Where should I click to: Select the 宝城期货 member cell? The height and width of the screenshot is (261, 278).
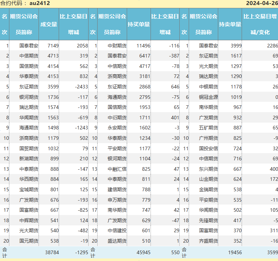pos(29,189)
